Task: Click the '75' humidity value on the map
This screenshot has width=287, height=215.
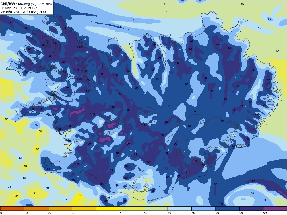Action: pos(9,187)
